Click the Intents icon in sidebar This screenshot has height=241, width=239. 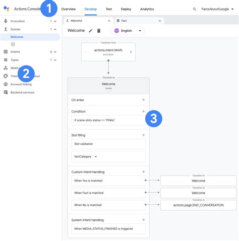6,52
